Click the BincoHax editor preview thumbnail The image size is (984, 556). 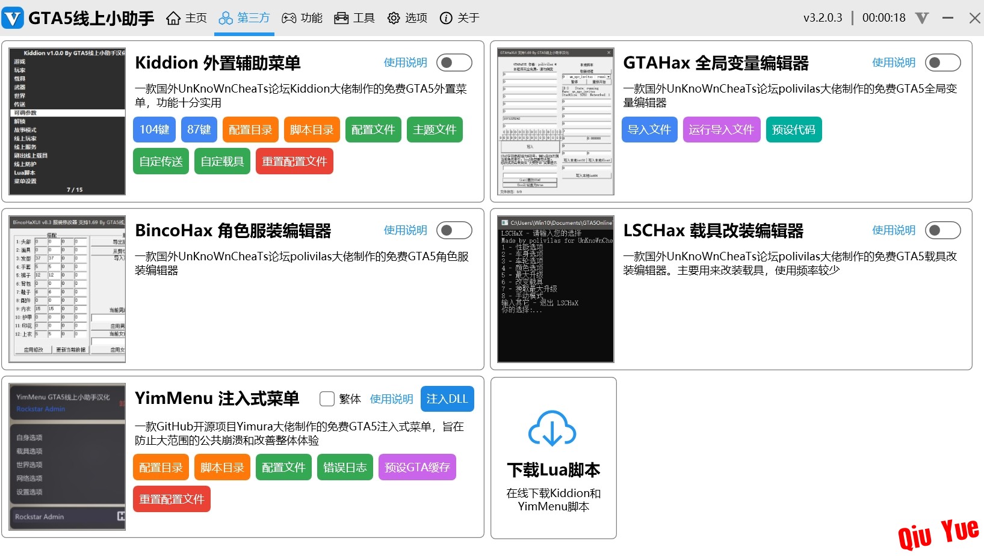67,289
